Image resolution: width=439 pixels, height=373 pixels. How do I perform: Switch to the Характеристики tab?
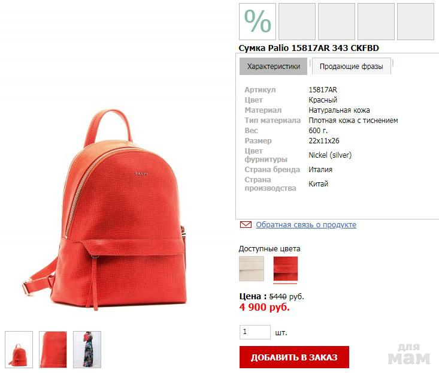point(273,67)
